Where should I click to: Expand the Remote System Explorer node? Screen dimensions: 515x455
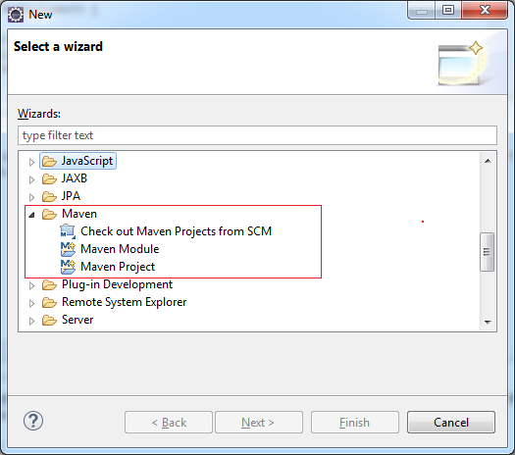click(x=31, y=303)
